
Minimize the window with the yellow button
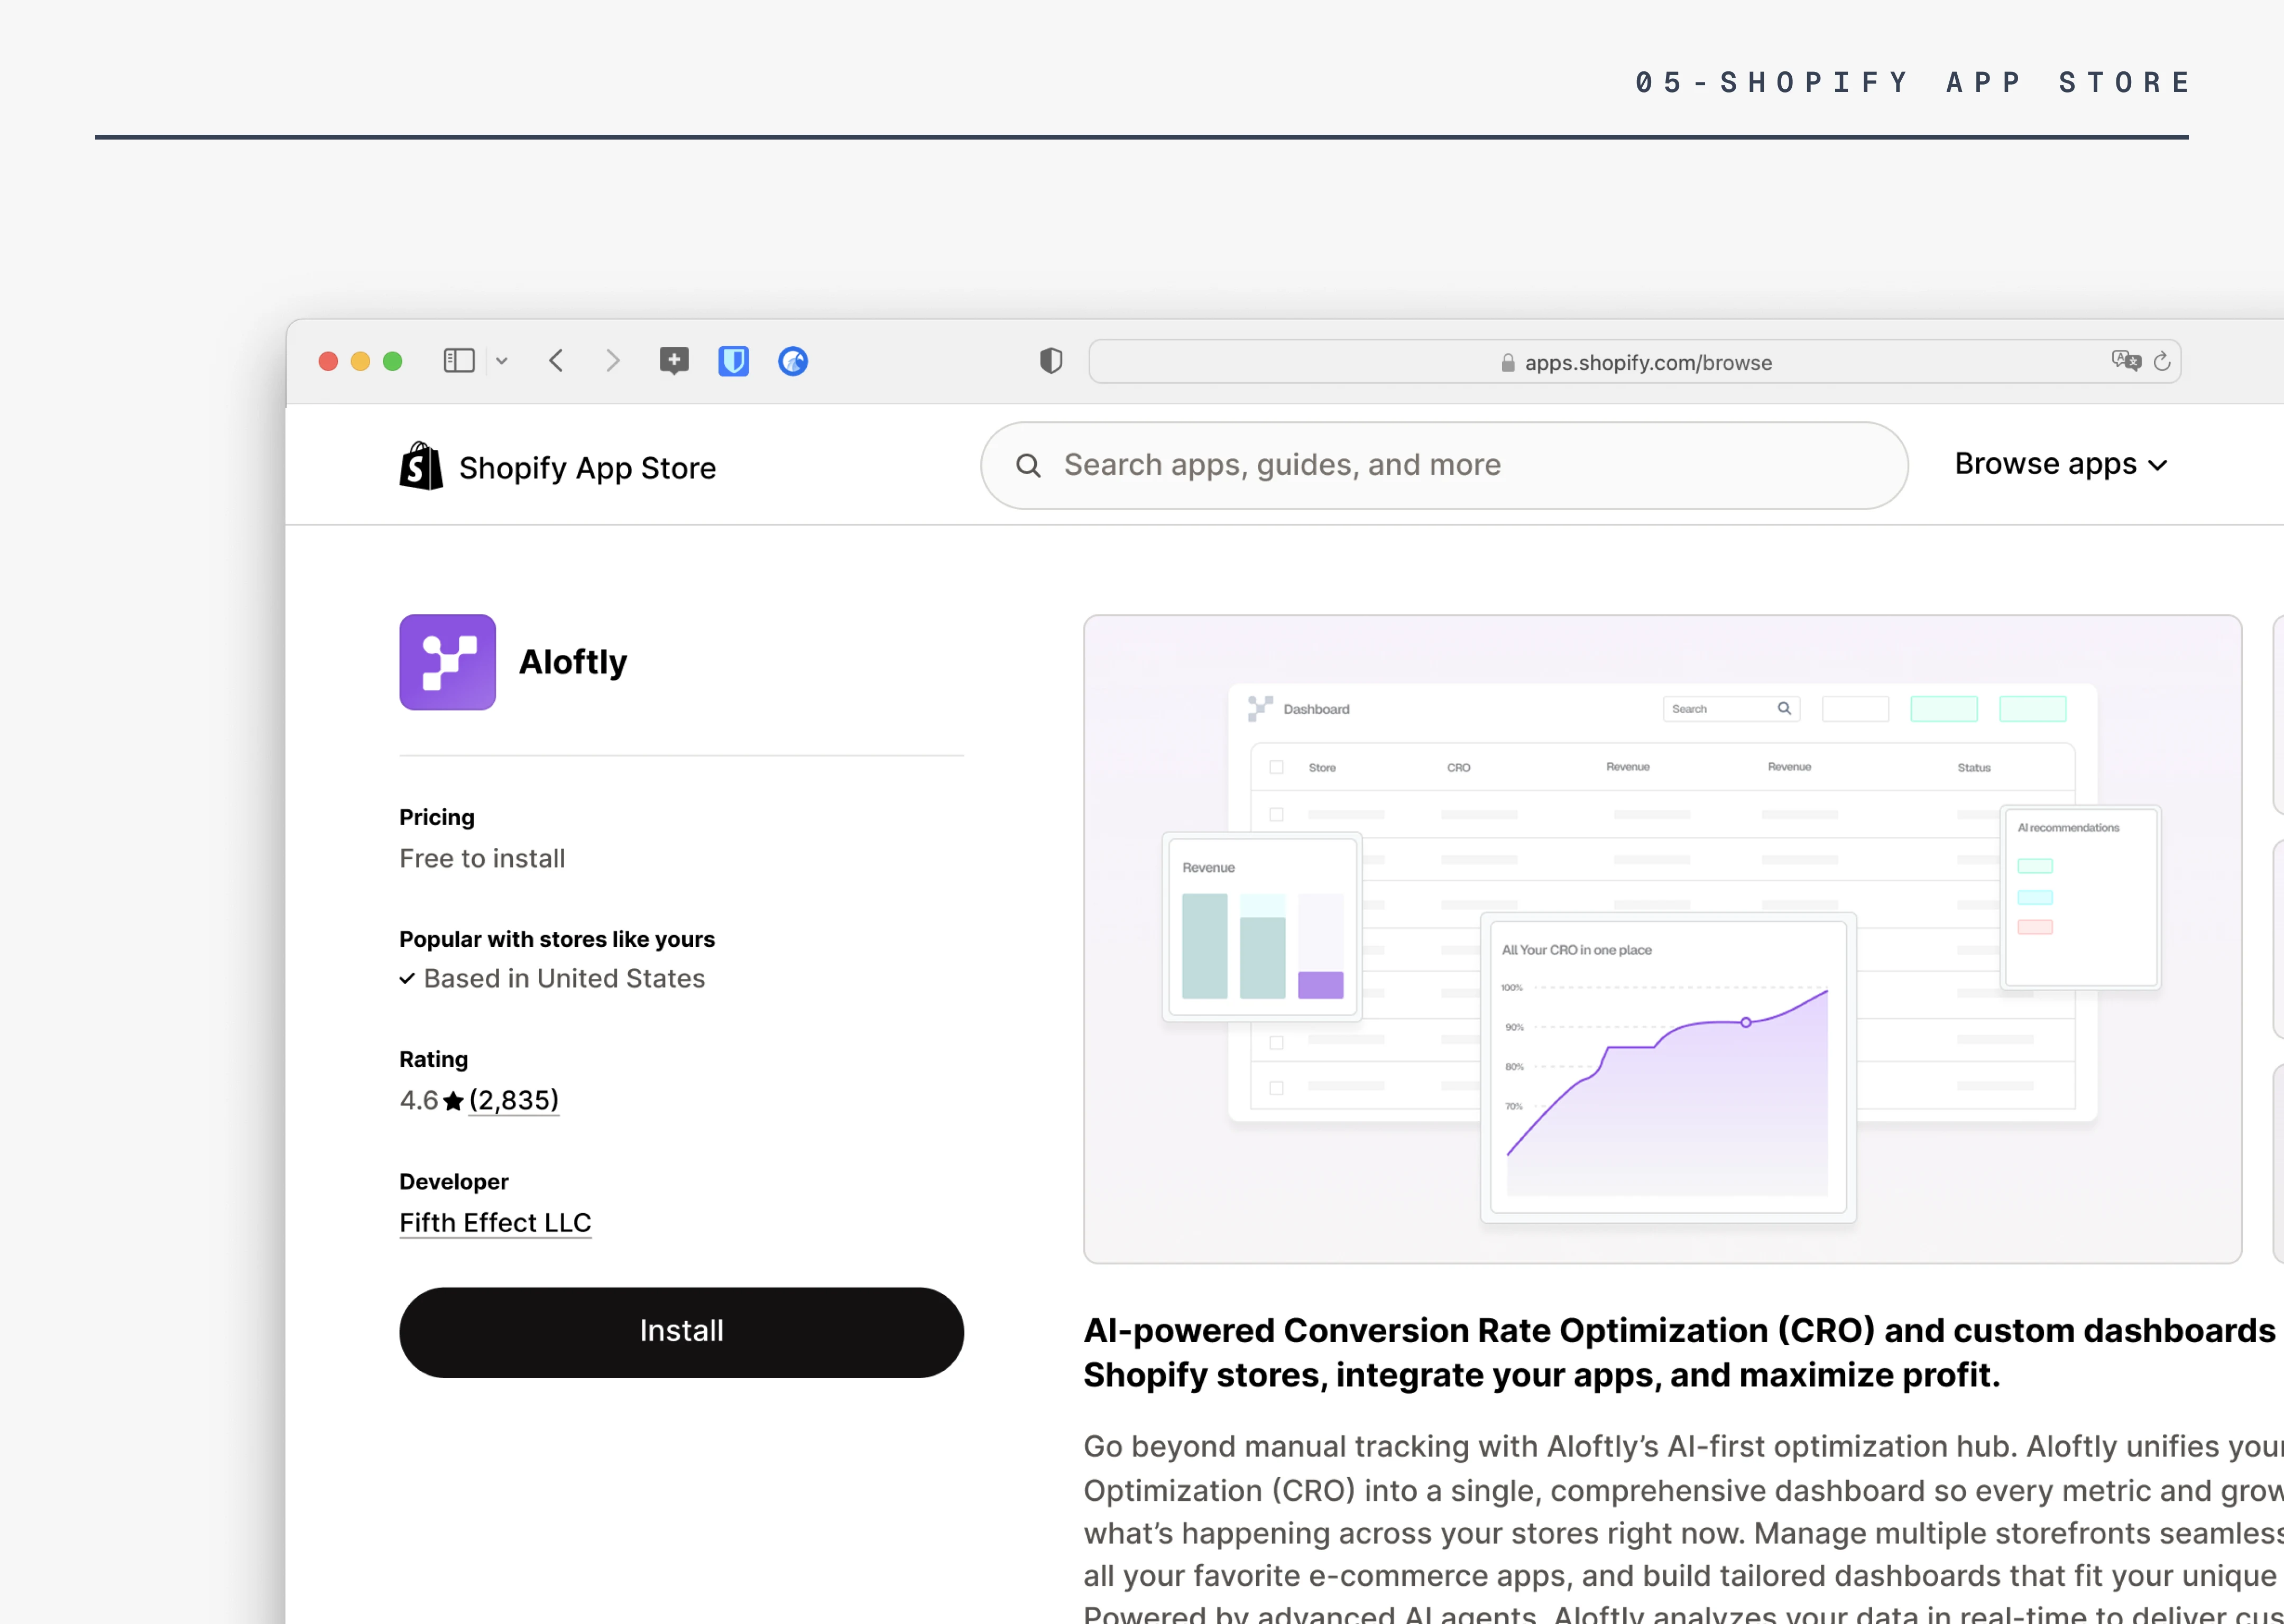[360, 361]
